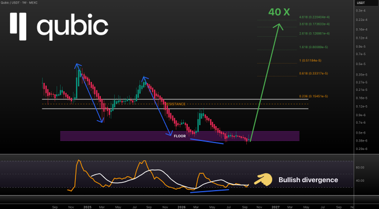Select the RESISTANCE text label
Image resolution: width=379 pixels, height=209 pixels.
175,104
